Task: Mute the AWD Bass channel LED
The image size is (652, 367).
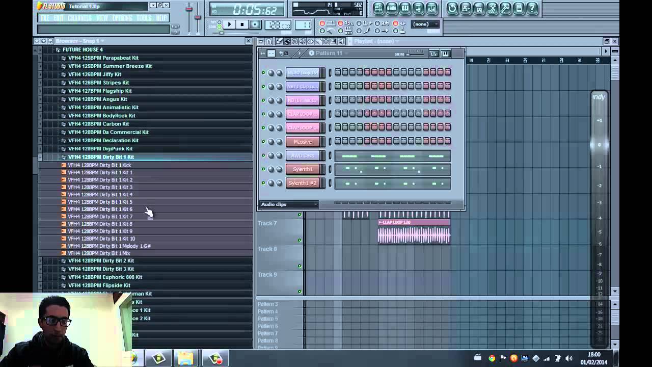Action: (263, 155)
